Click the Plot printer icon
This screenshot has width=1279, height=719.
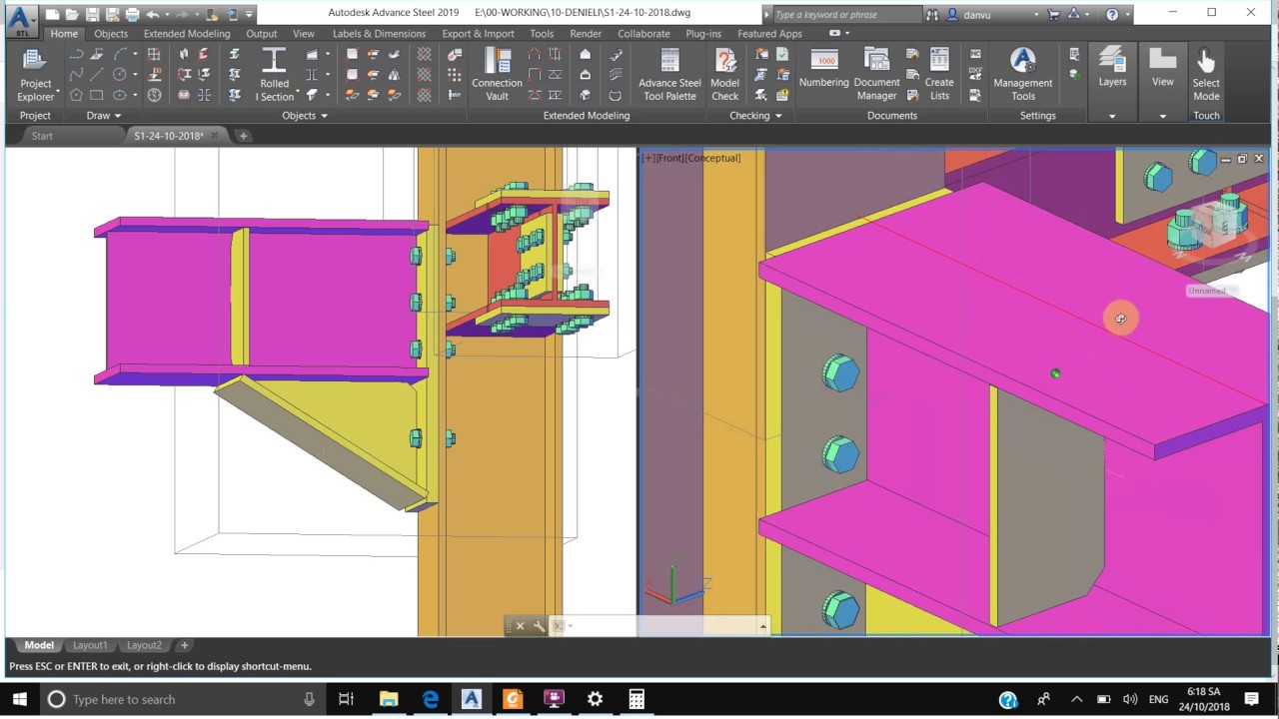point(132,14)
